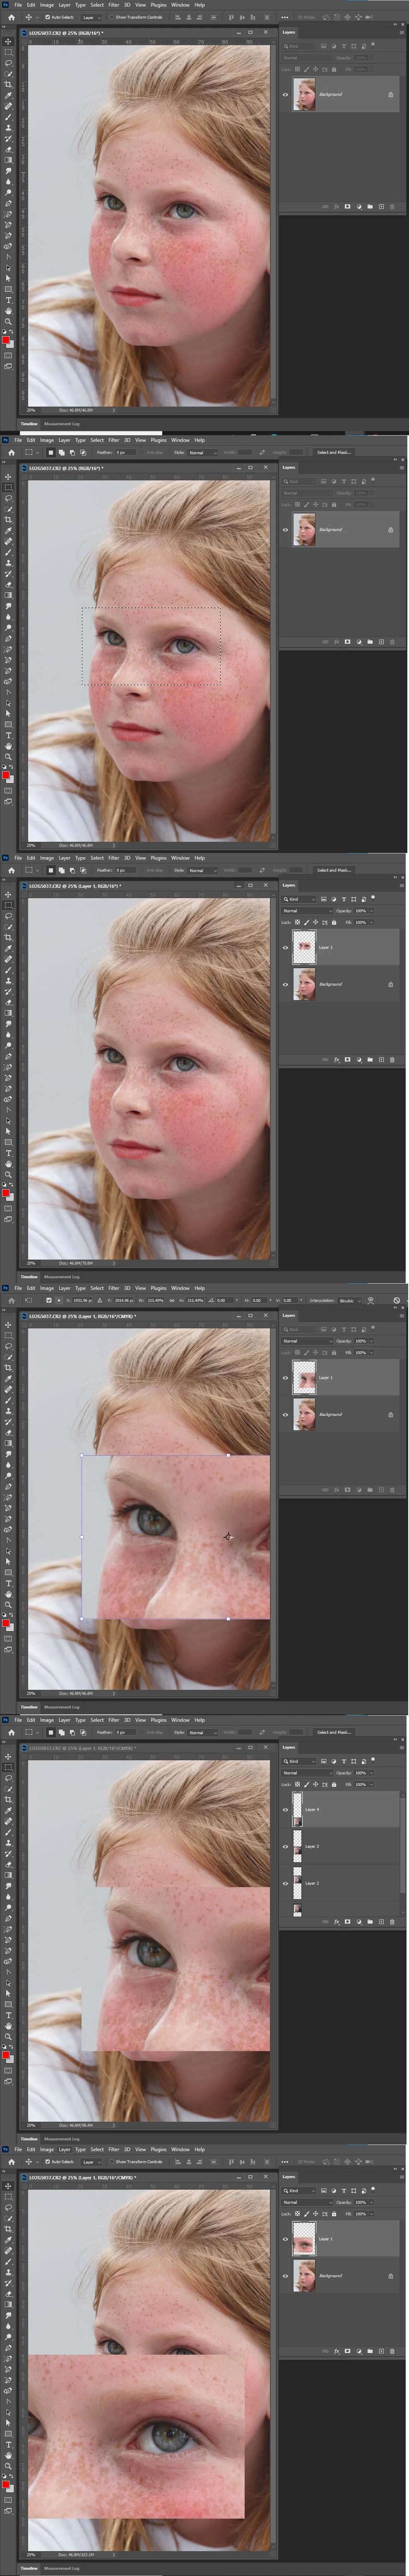Image resolution: width=409 pixels, height=2576 pixels.
Task: Click the Background layer lock icon in first screenshot
Action: (390, 95)
